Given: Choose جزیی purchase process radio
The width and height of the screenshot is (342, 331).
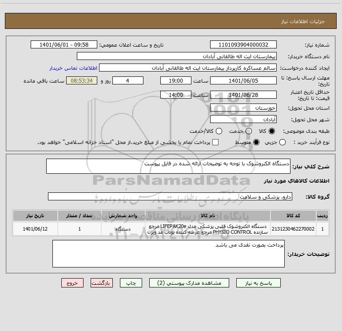Looking at the screenshot, I should click(x=282, y=142).
